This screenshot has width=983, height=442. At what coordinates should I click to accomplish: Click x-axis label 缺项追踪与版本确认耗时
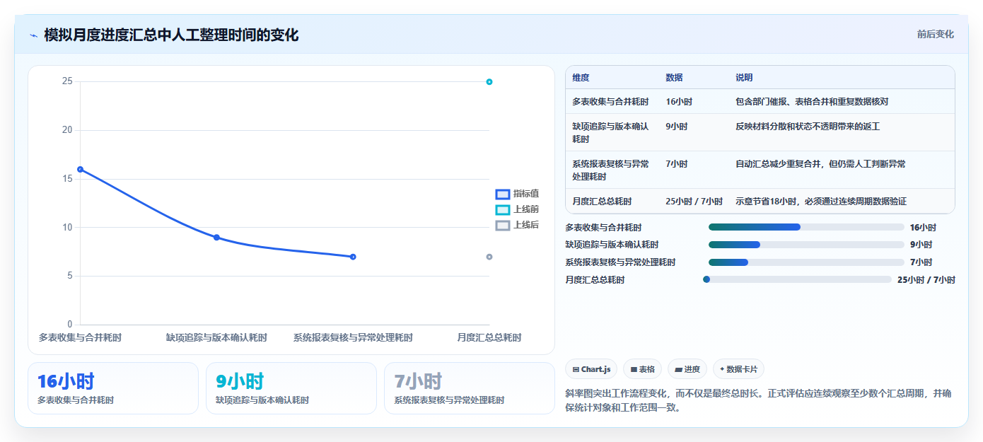[x=216, y=338]
